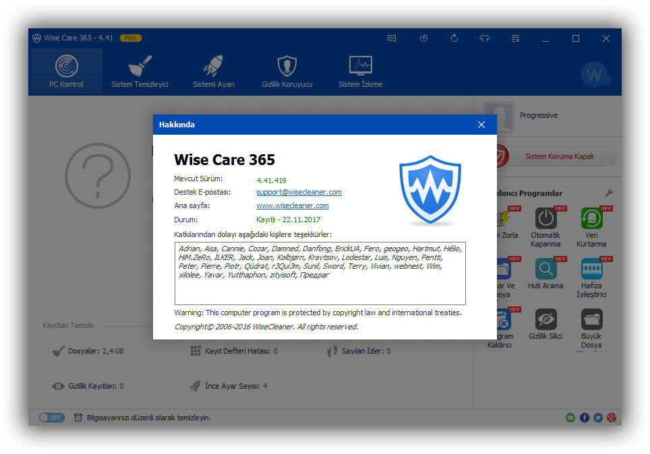
Task: Click the alarm clock schedule icon
Action: [x=78, y=418]
